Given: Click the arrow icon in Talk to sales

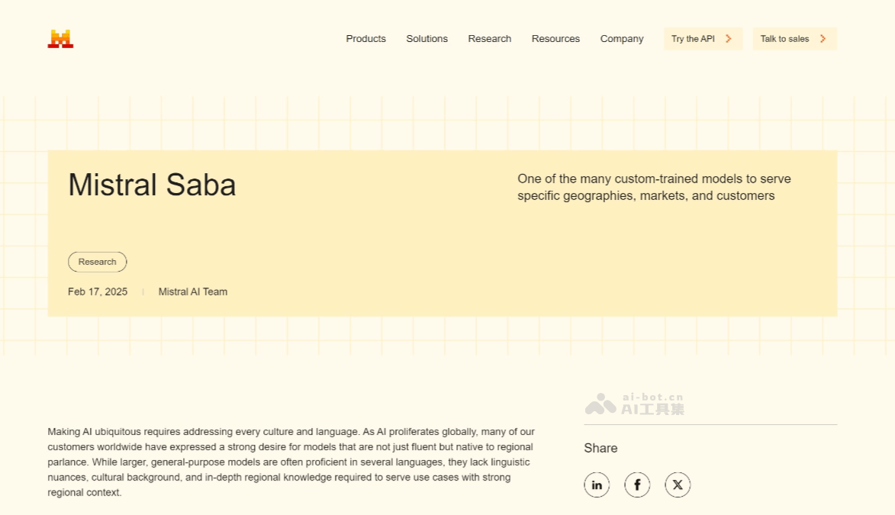Looking at the screenshot, I should pyautogui.click(x=823, y=38).
